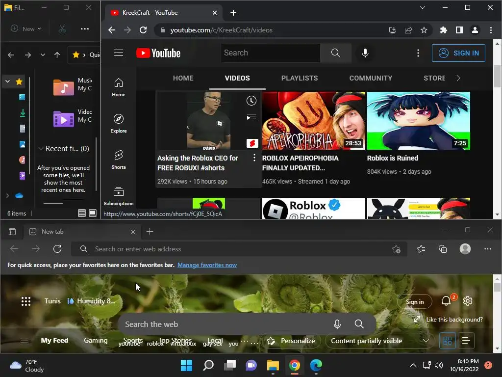Open Chrome tab search chevron
Image resolution: width=502 pixels, height=377 pixels.
coord(422,7)
